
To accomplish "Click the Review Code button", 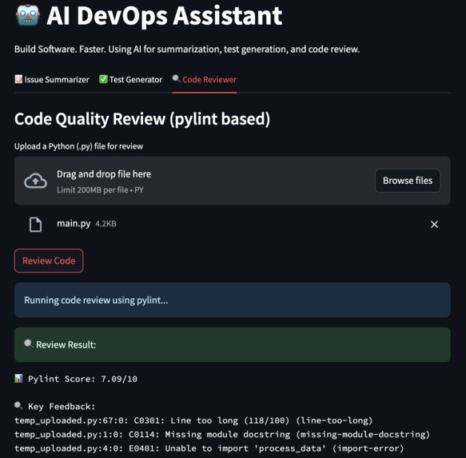I will [49, 261].
